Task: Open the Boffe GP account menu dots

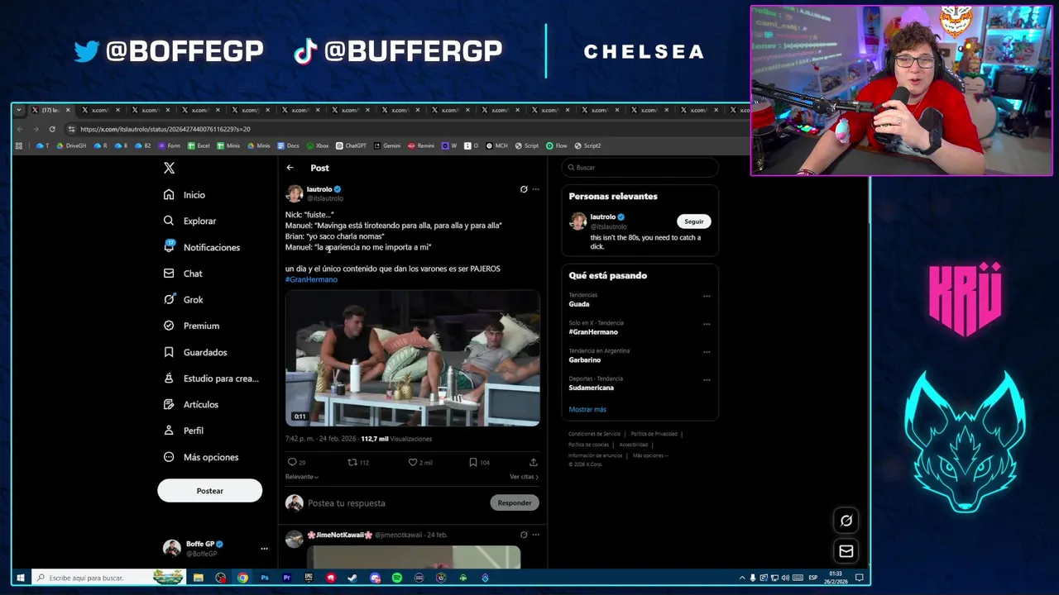Action: [x=264, y=549]
